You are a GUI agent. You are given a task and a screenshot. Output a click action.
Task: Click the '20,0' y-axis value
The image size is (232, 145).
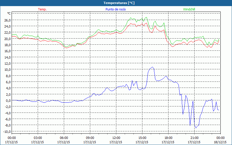[x=8, y=39]
